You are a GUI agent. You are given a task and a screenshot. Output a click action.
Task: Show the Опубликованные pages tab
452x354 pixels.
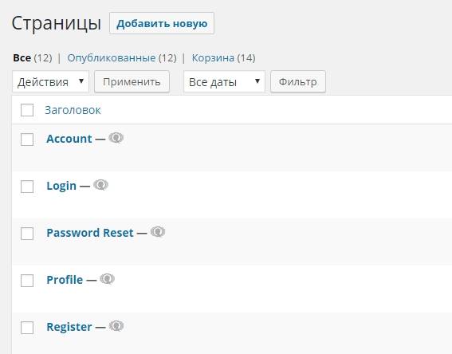[x=112, y=58]
